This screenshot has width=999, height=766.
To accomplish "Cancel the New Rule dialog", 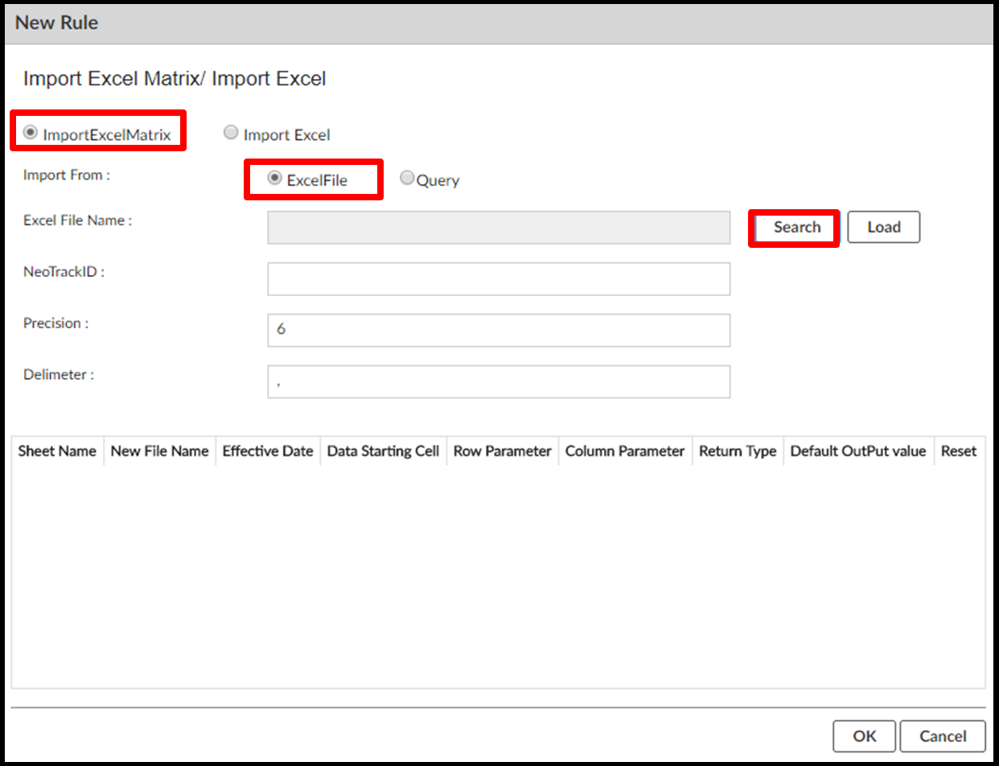I will click(x=943, y=736).
